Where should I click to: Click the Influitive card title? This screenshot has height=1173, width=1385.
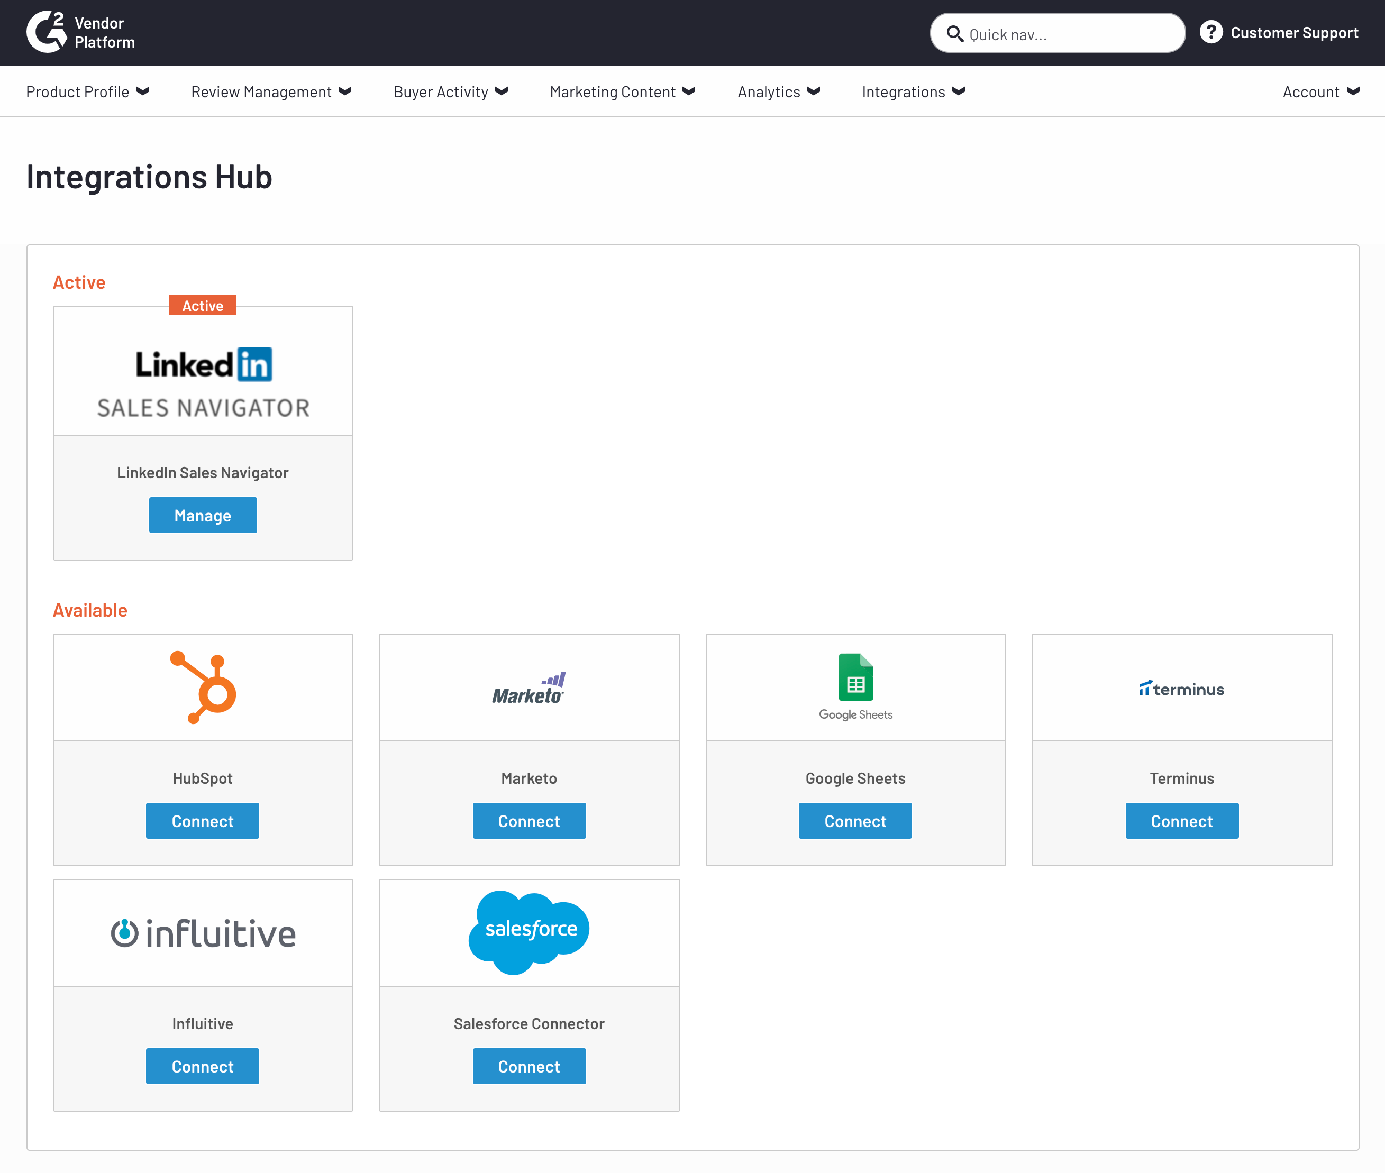(x=203, y=1023)
